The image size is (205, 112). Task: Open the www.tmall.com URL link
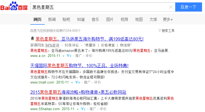[x=42, y=82]
